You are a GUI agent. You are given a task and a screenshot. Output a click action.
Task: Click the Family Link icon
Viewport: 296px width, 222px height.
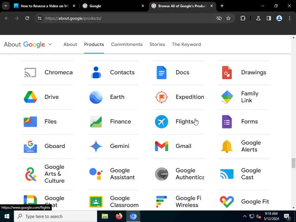click(x=227, y=97)
